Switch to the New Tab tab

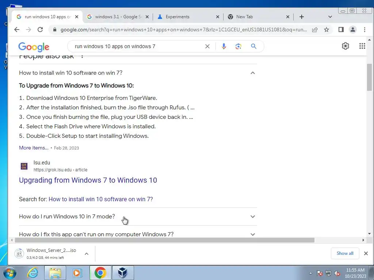click(259, 17)
